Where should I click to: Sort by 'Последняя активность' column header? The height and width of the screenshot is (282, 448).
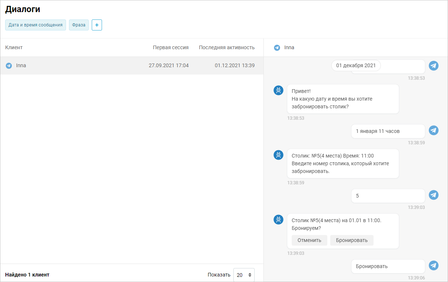tap(226, 47)
